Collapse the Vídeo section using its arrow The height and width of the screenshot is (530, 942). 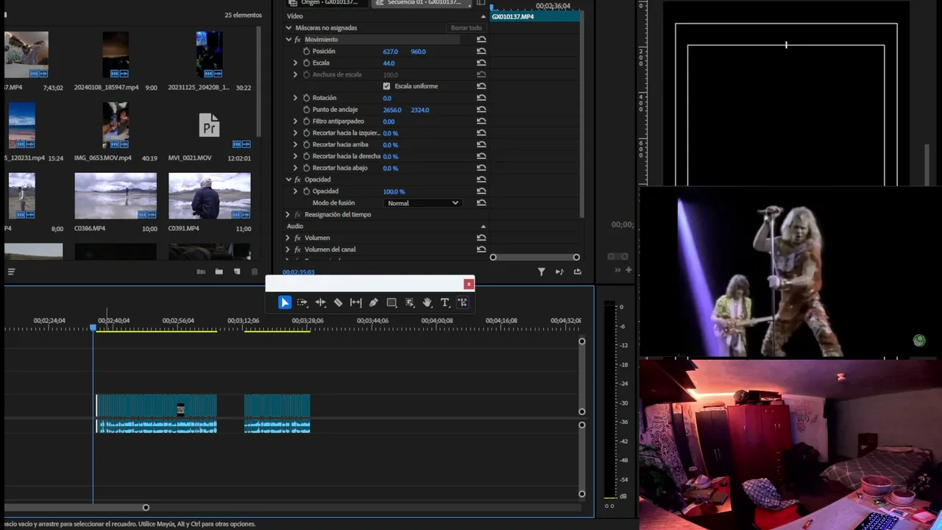(484, 16)
